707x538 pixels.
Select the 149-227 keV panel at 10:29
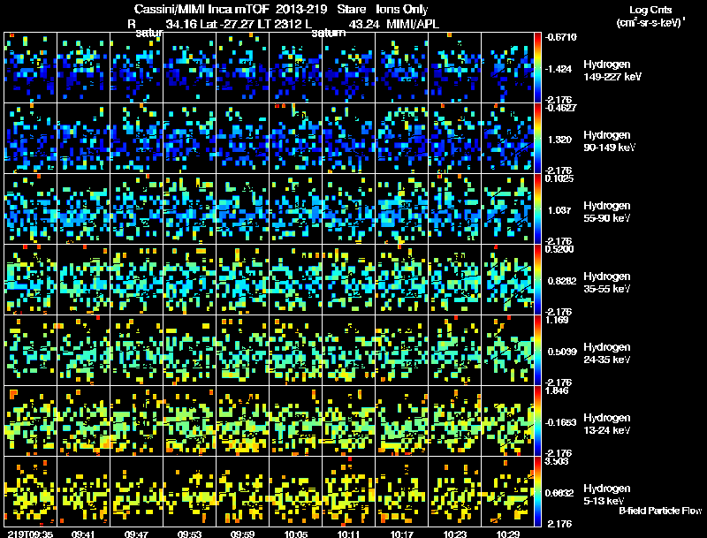pos(507,68)
